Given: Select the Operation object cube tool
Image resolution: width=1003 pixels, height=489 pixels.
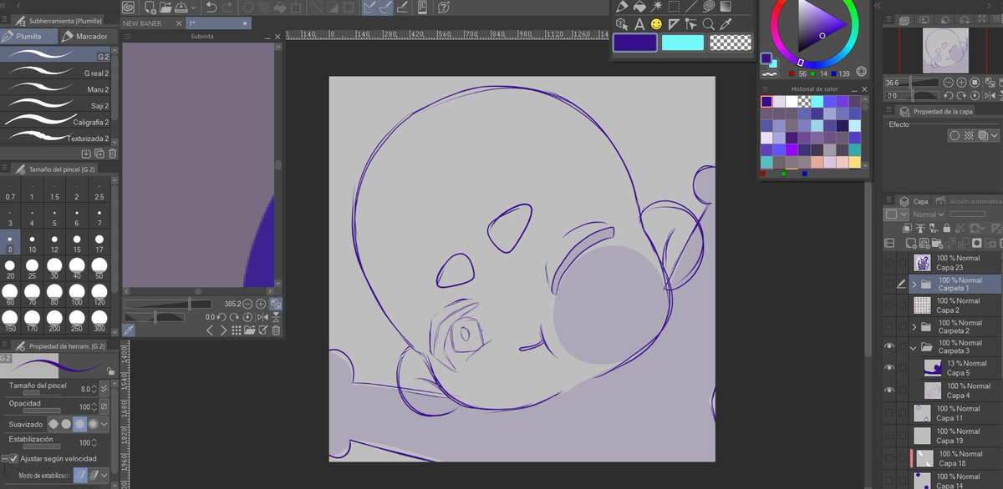Looking at the screenshot, I should pos(622,24).
